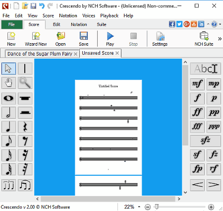Choose the half rest tool

pyautogui.click(x=25, y=113)
